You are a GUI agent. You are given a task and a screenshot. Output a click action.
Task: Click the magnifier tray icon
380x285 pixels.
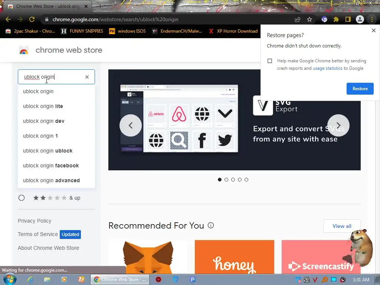[x=324, y=280]
